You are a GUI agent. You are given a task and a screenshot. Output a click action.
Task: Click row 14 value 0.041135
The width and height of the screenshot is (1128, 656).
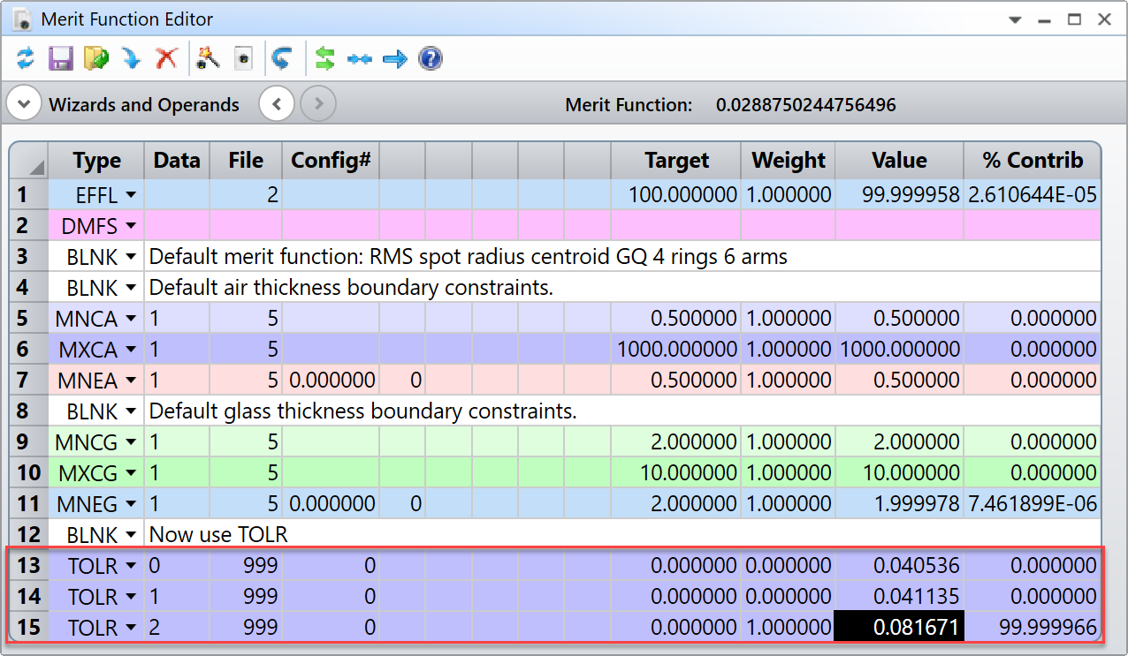pos(899,597)
